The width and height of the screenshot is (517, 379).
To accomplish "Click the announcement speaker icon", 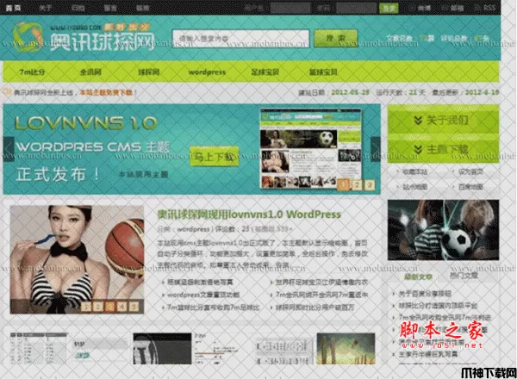I will [7, 92].
